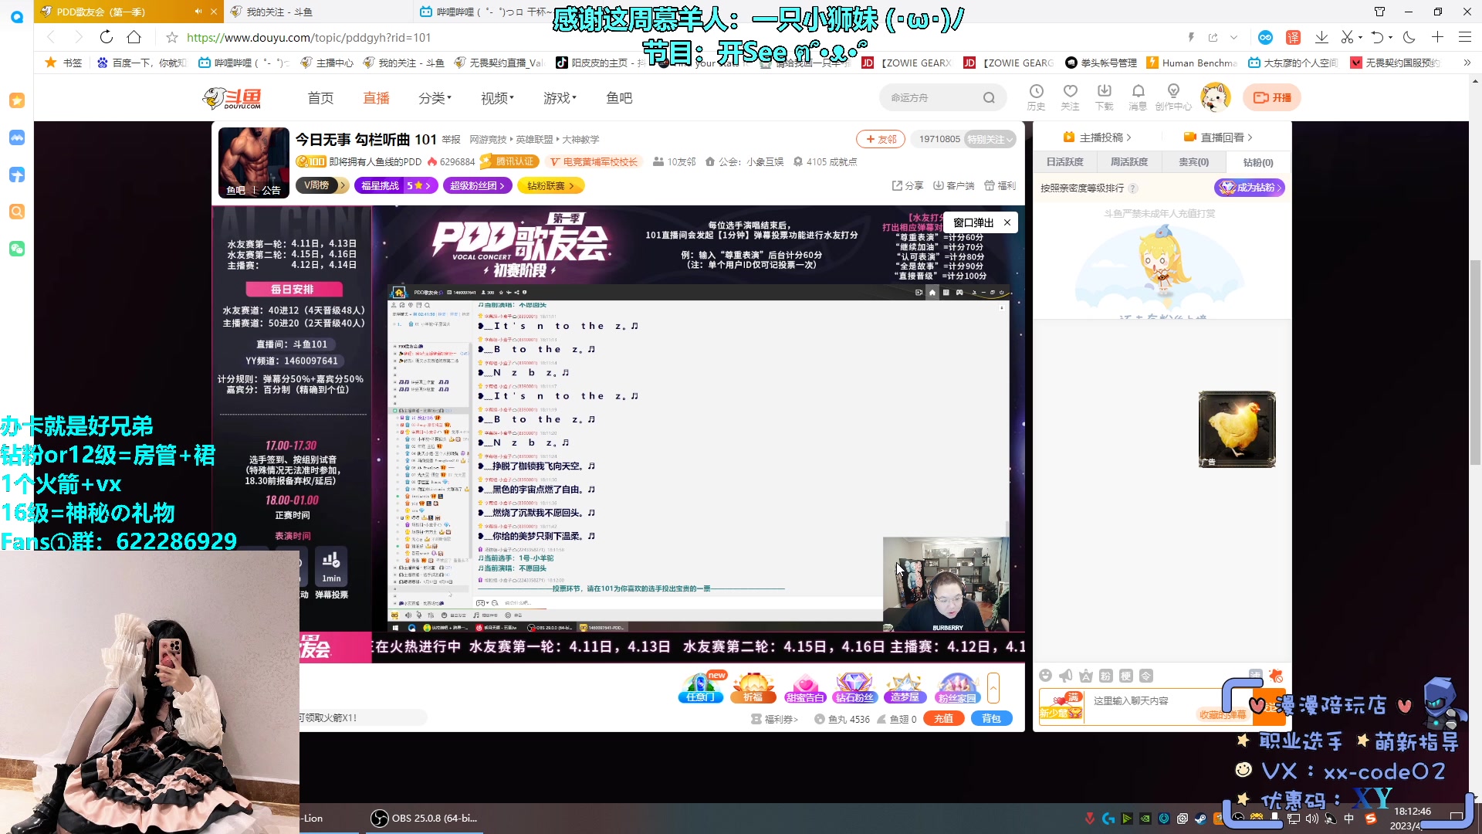Bookmark this page with the star icon

coord(172,37)
